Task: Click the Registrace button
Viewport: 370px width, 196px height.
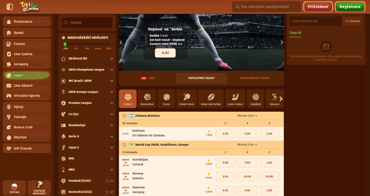Action: tap(350, 7)
